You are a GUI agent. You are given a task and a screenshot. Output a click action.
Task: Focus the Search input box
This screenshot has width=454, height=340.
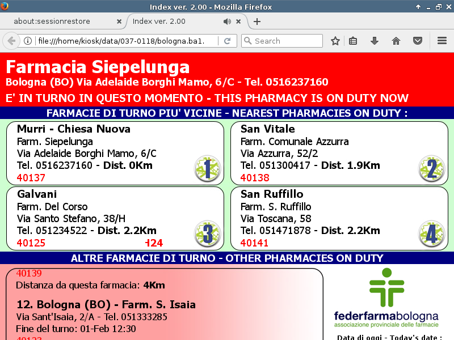pos(287,41)
